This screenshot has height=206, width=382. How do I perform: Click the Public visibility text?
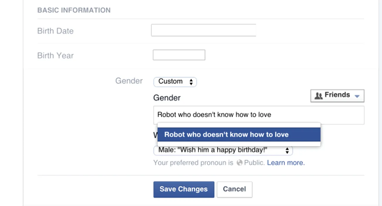click(x=255, y=163)
